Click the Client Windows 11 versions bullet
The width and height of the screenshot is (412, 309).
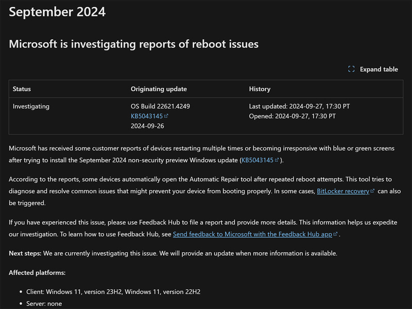(113, 292)
